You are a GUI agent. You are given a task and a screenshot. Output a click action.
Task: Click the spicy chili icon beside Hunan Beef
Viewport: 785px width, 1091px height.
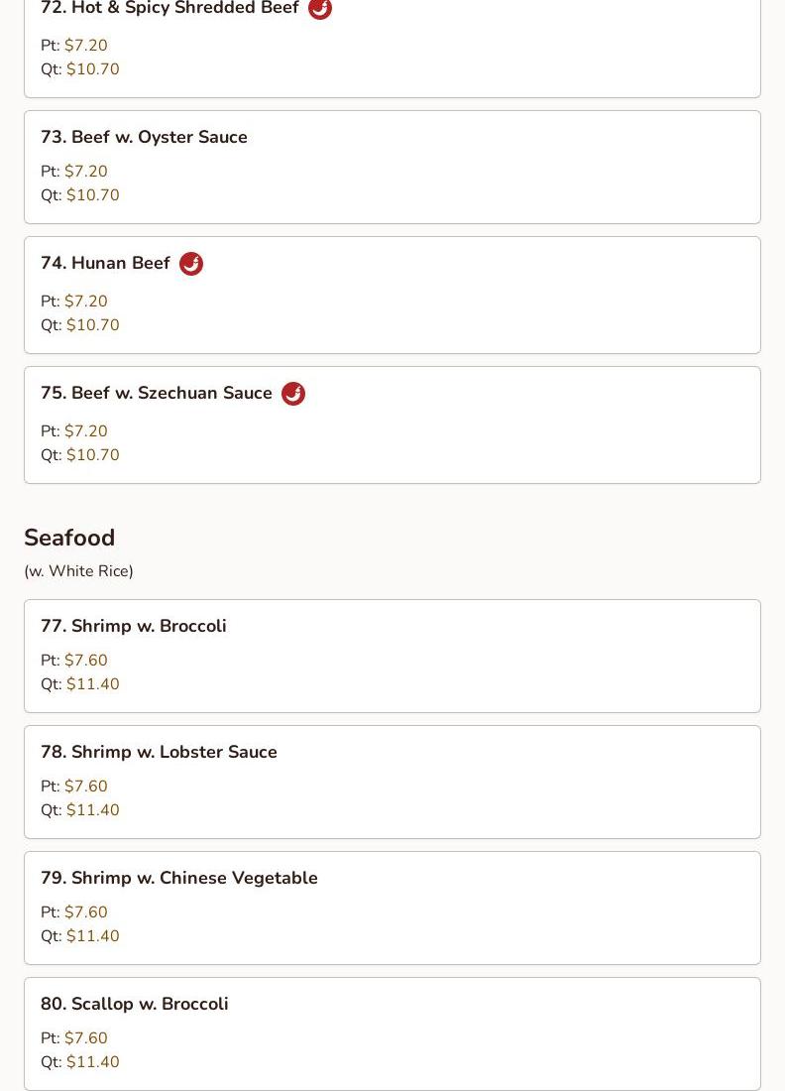pyautogui.click(x=191, y=264)
